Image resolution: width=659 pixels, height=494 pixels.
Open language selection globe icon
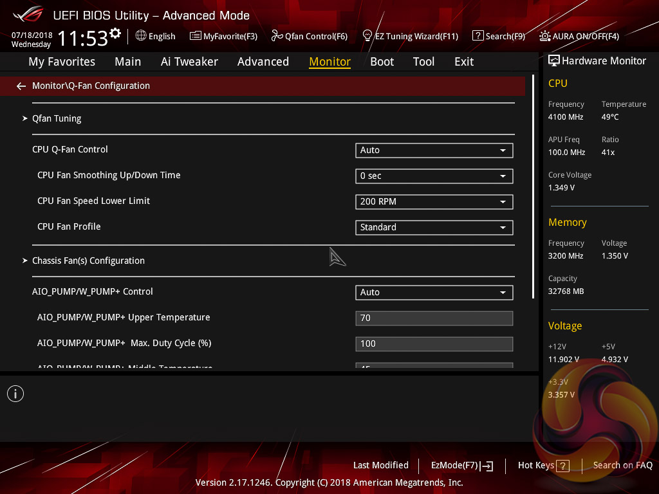[141, 36]
